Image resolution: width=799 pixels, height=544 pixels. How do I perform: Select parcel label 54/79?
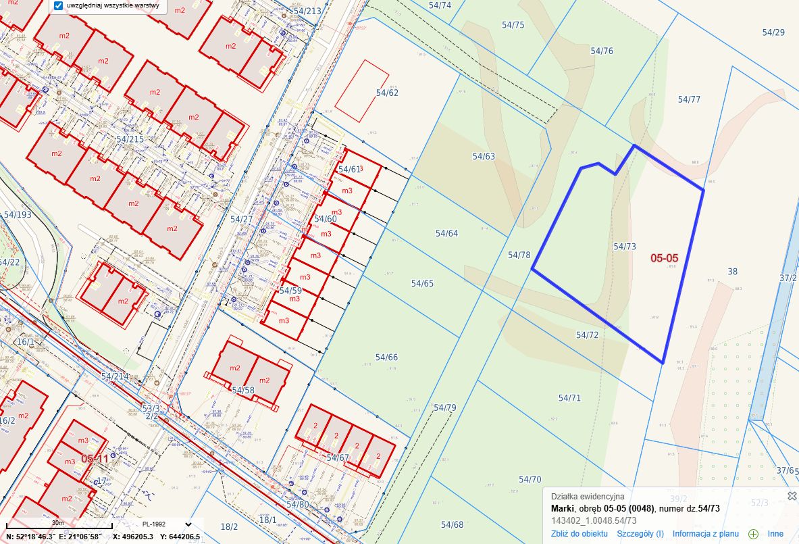click(x=445, y=408)
